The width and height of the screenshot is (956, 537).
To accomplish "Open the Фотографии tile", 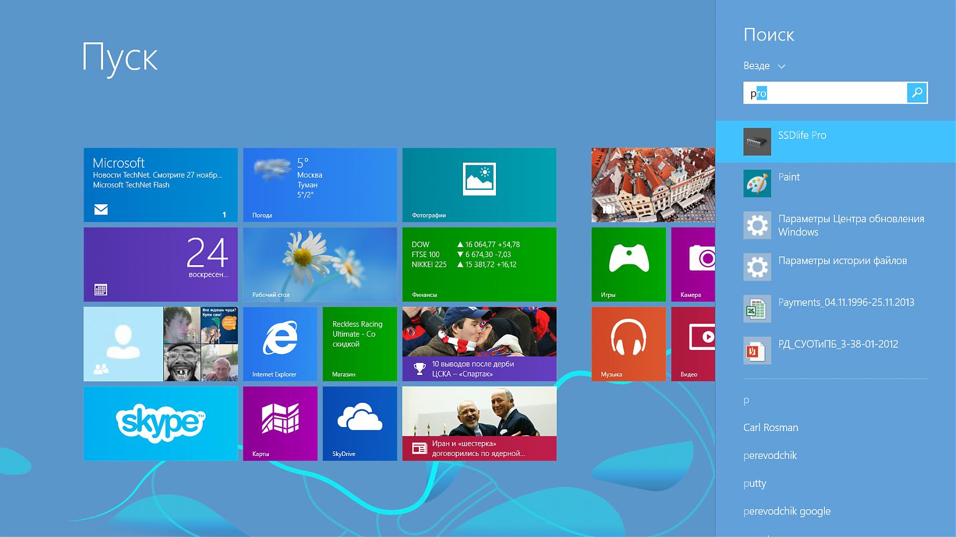I will click(479, 185).
